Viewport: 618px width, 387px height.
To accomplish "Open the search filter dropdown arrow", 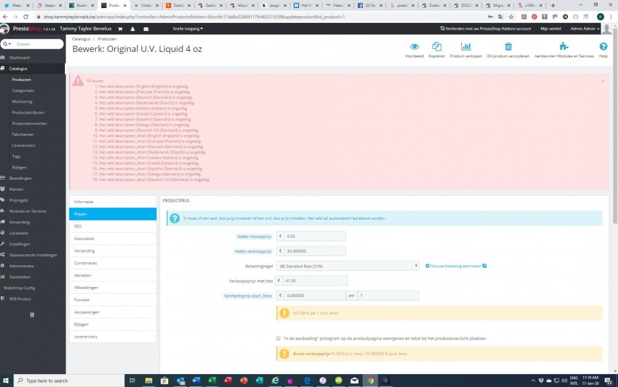I will (x=7, y=44).
